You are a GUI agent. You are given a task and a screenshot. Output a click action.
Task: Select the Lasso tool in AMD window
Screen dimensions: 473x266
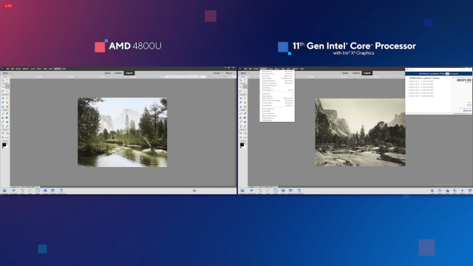[3, 91]
